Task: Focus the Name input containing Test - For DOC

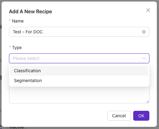Action: [79, 32]
